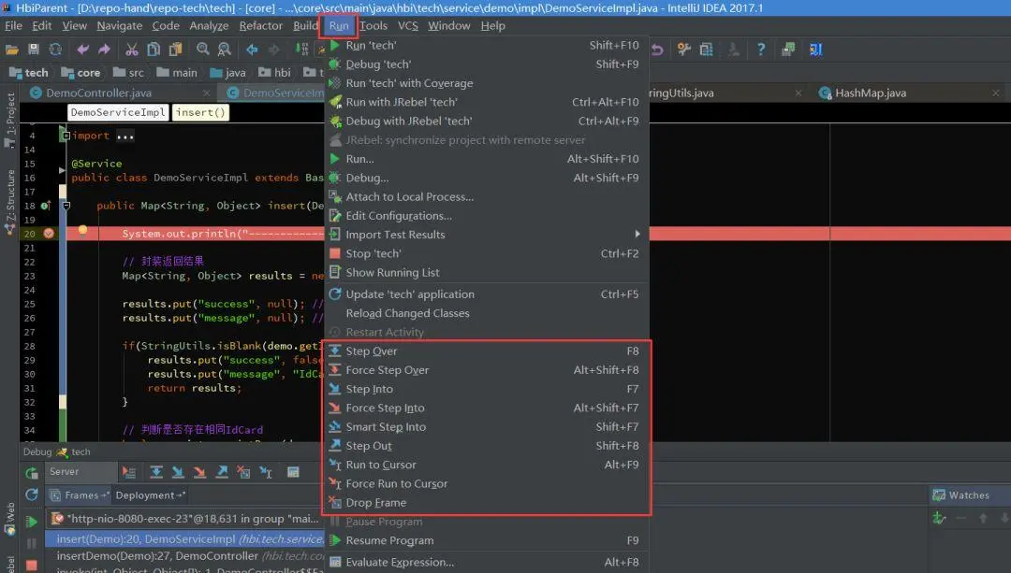Open the Evaluate Expression calculator icon
1011x573 pixels.
[337, 562]
